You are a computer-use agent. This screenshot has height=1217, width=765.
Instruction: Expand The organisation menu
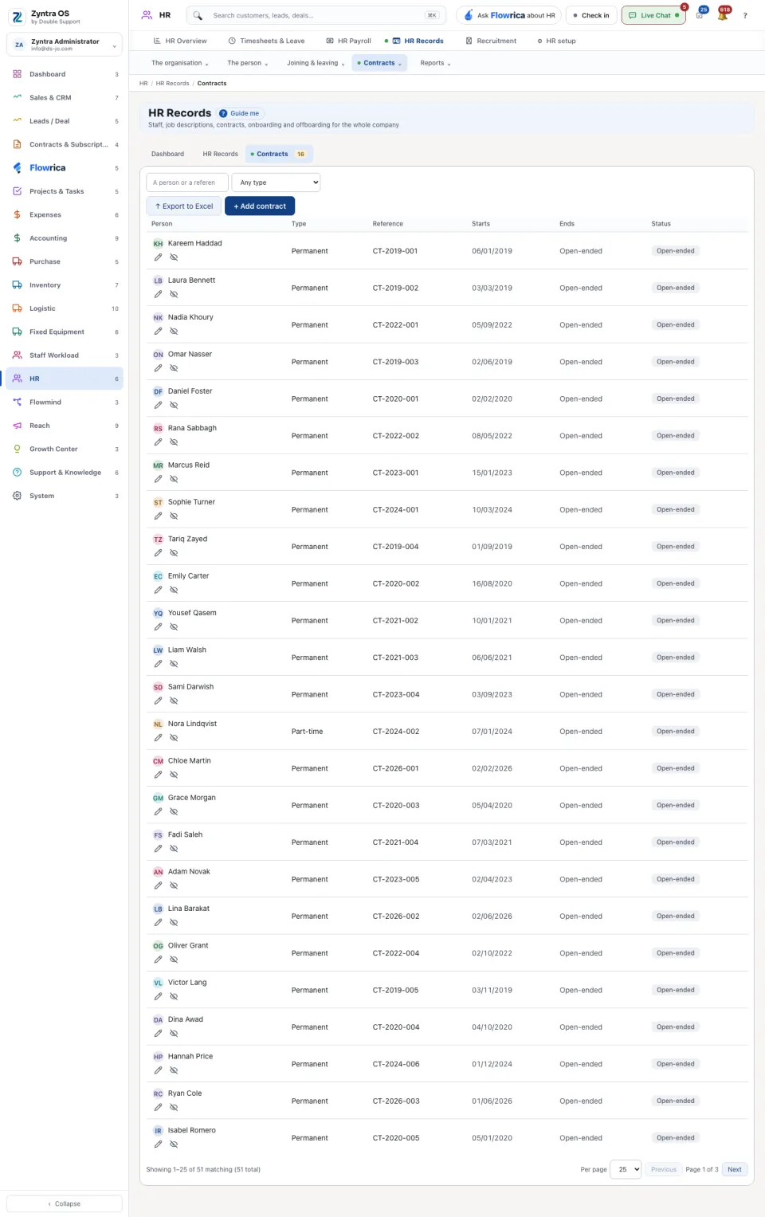click(x=180, y=63)
